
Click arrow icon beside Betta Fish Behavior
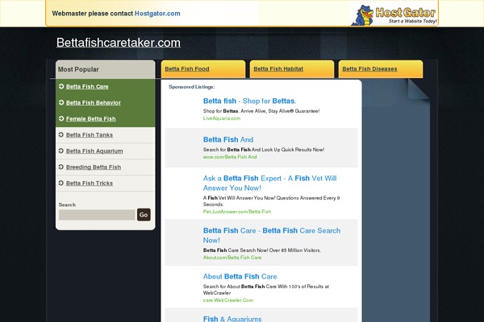click(61, 102)
